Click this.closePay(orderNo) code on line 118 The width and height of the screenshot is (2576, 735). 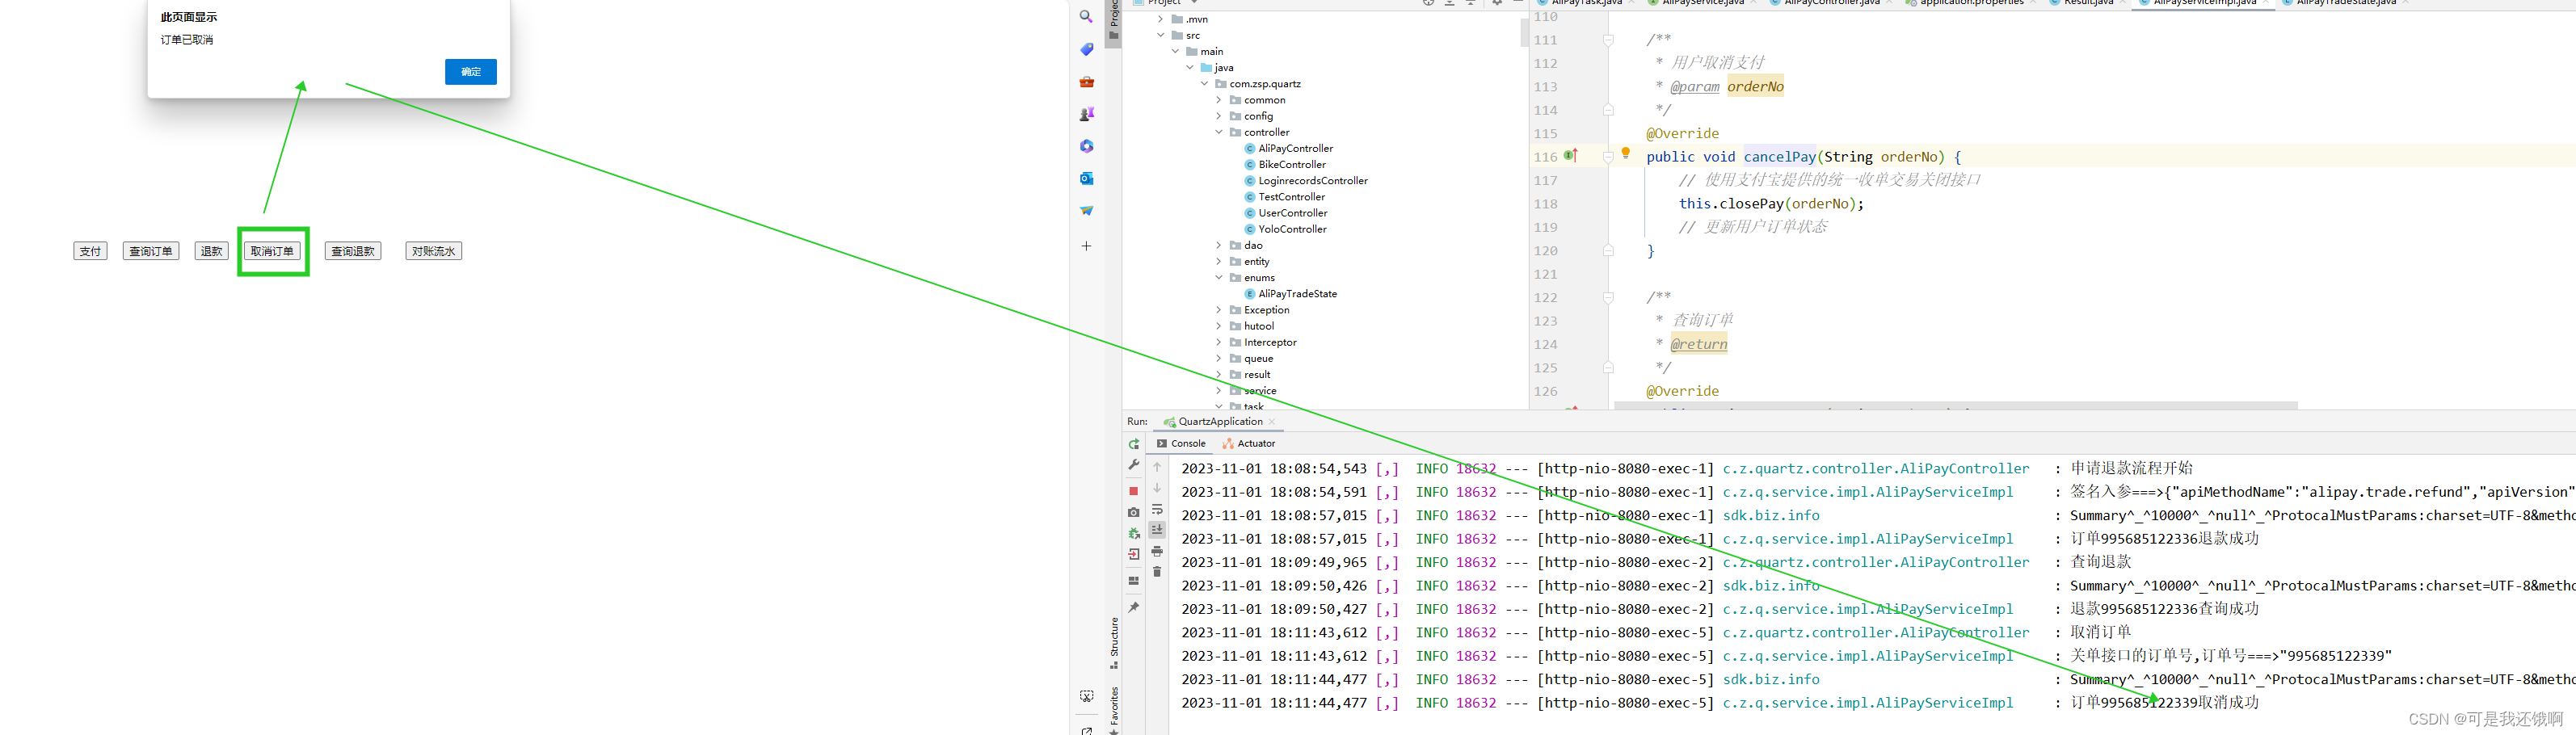[1771, 204]
